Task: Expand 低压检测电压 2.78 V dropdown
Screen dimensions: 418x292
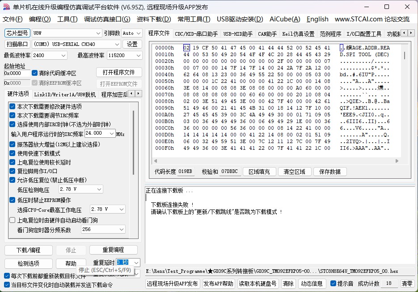Action: pyautogui.click(x=99, y=189)
